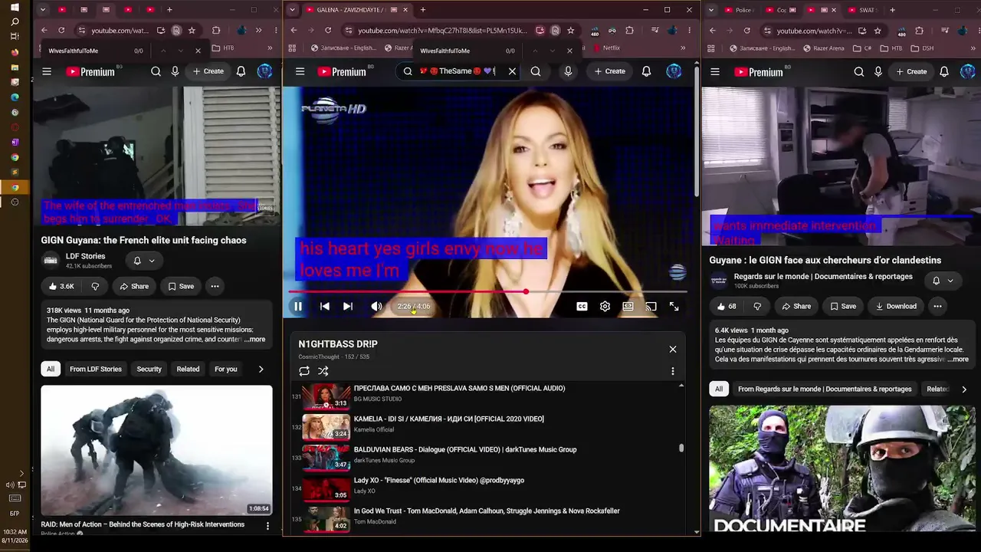Mute the center video's volume
Image resolution: width=981 pixels, height=552 pixels.
click(x=376, y=307)
